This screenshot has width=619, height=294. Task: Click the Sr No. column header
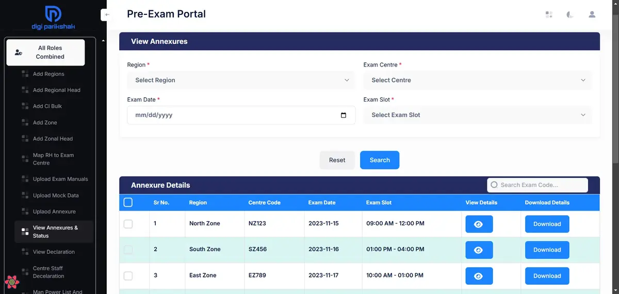pos(161,203)
